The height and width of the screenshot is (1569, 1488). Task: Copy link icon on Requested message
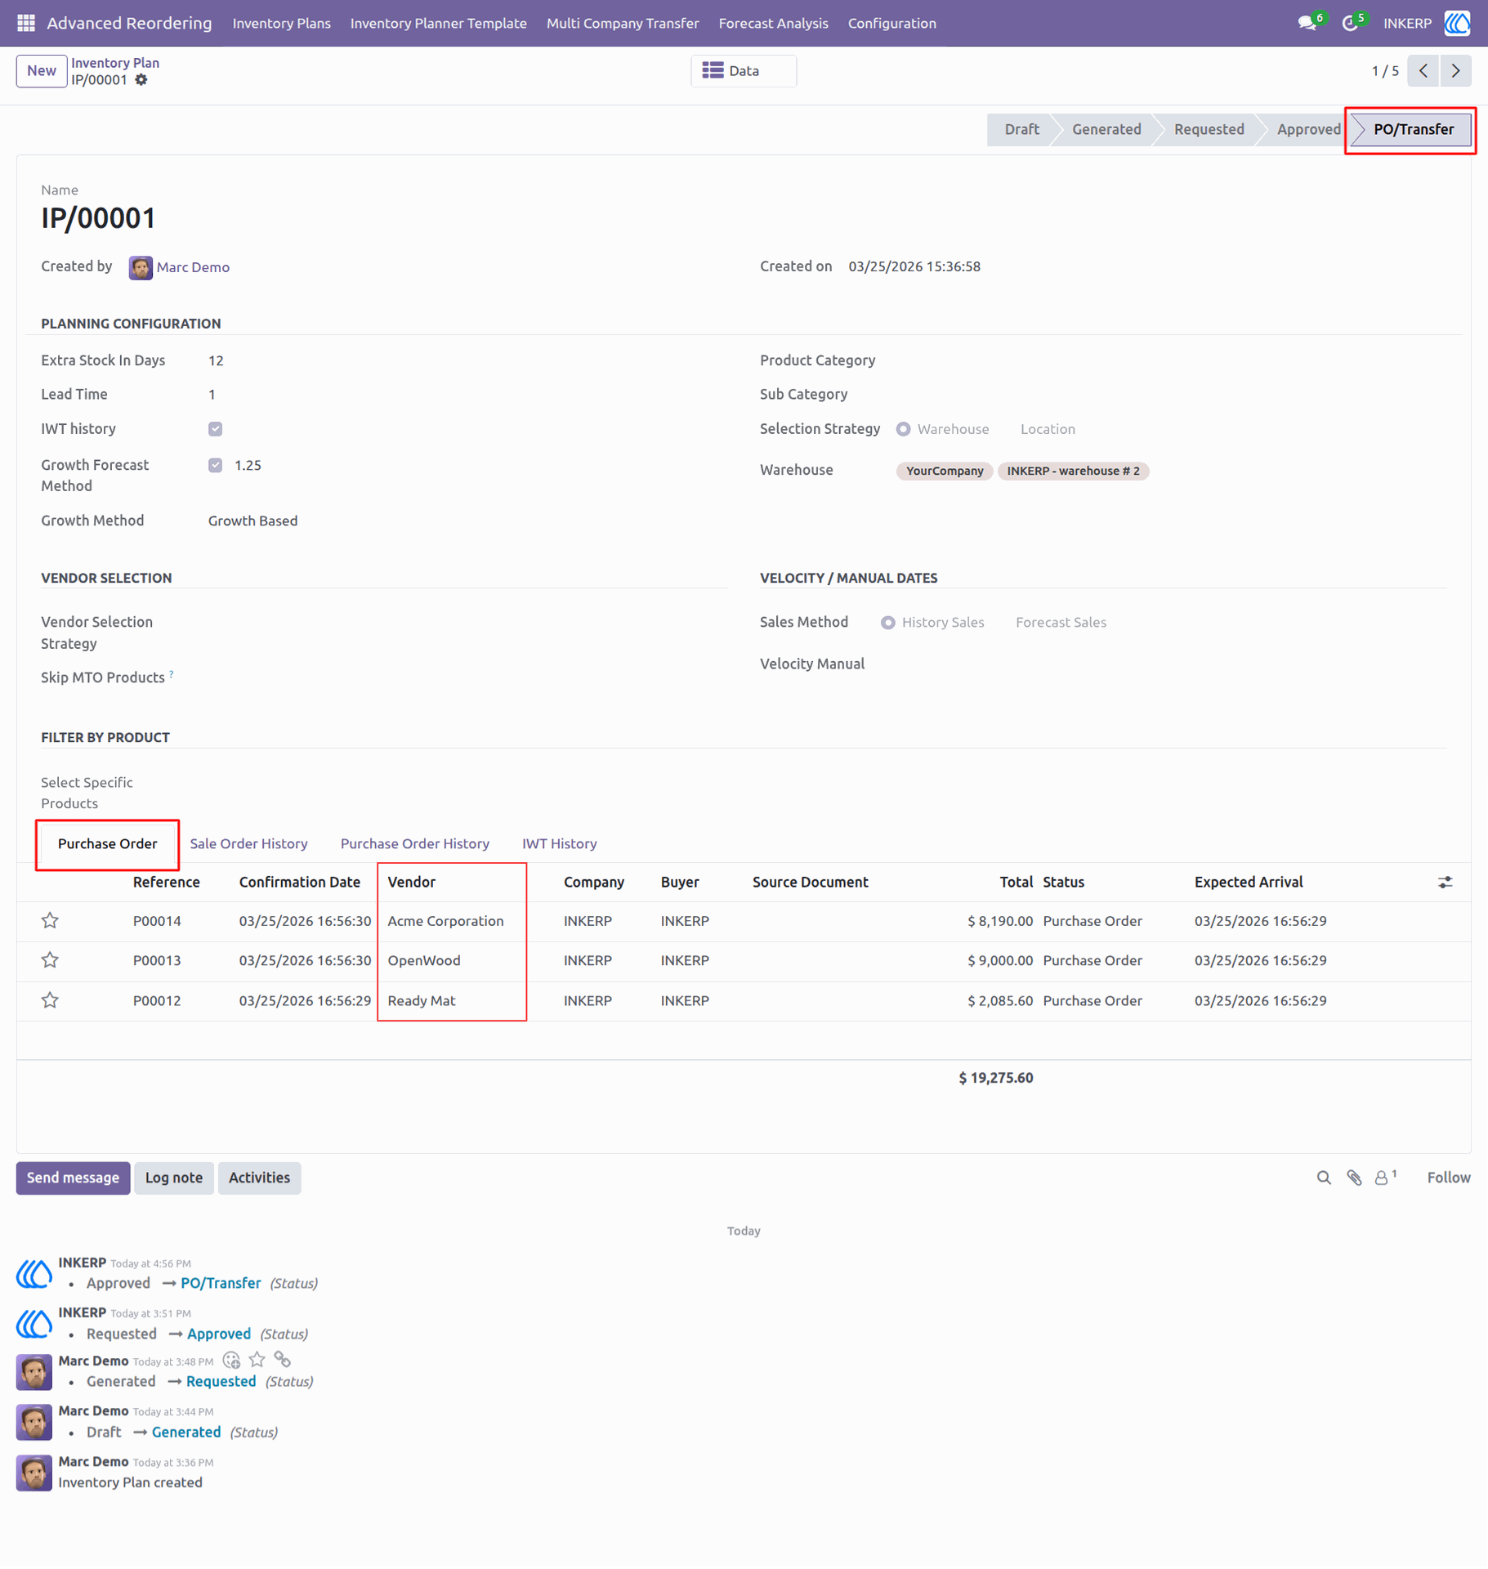click(x=283, y=1360)
